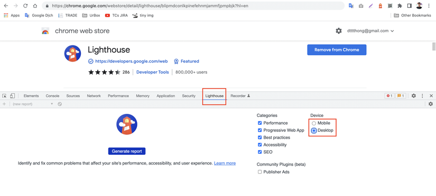Switch to the Security tab

[189, 96]
